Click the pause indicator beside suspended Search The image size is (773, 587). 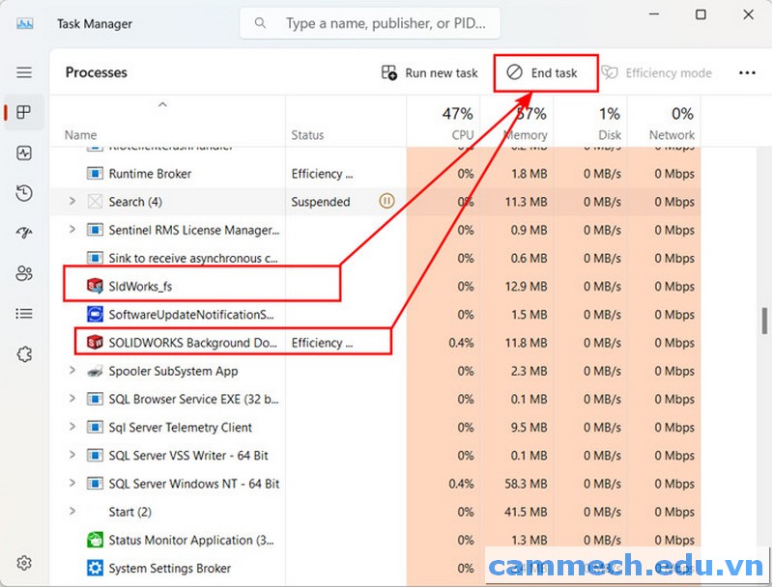(386, 202)
